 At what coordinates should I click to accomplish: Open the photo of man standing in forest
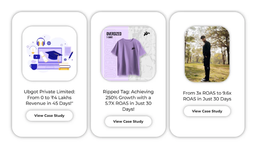click(207, 54)
